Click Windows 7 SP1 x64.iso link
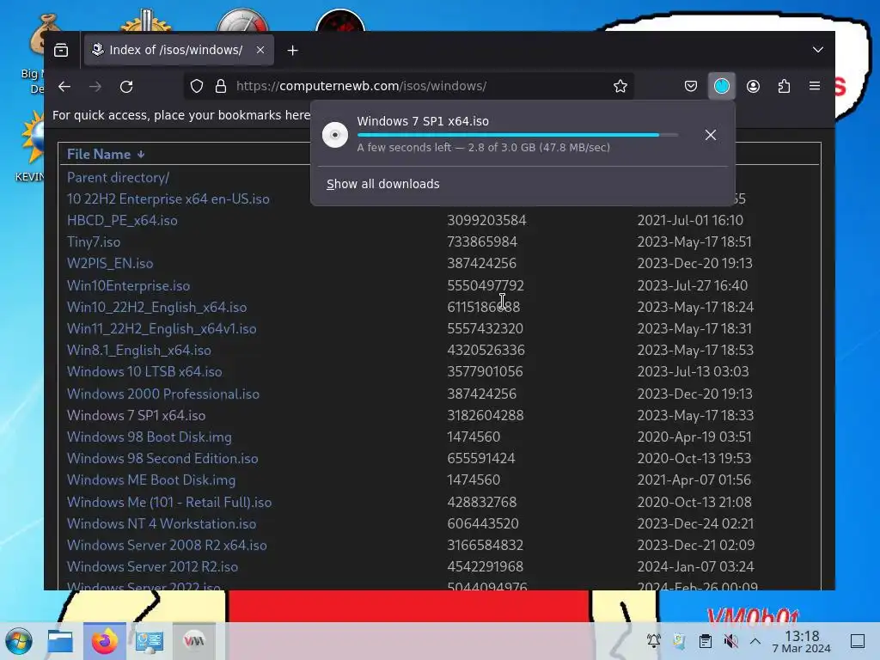The width and height of the screenshot is (880, 660). click(136, 415)
